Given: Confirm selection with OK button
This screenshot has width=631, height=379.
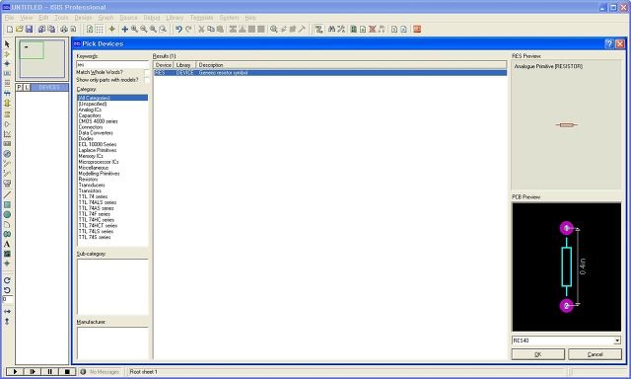Looking at the screenshot, I should 538,354.
